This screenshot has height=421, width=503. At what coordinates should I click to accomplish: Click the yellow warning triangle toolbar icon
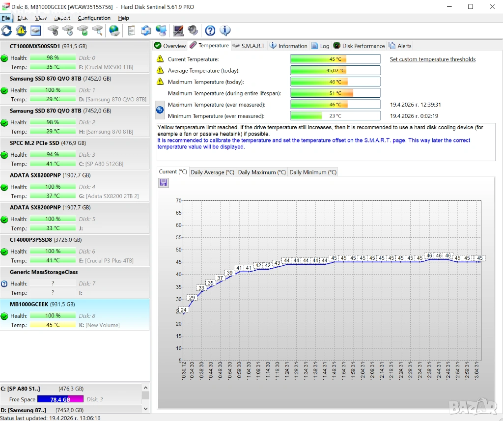[21, 30]
